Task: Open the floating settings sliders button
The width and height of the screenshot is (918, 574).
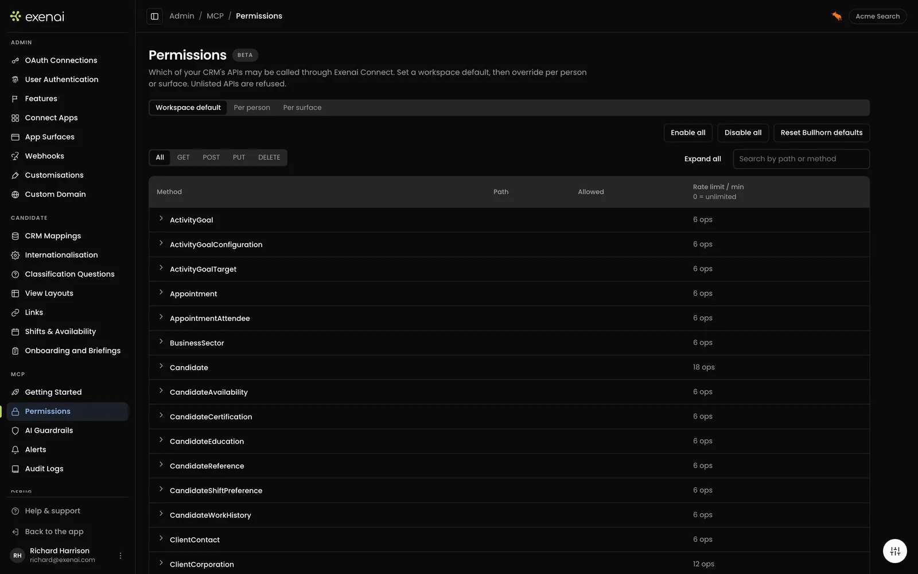Action: point(895,552)
